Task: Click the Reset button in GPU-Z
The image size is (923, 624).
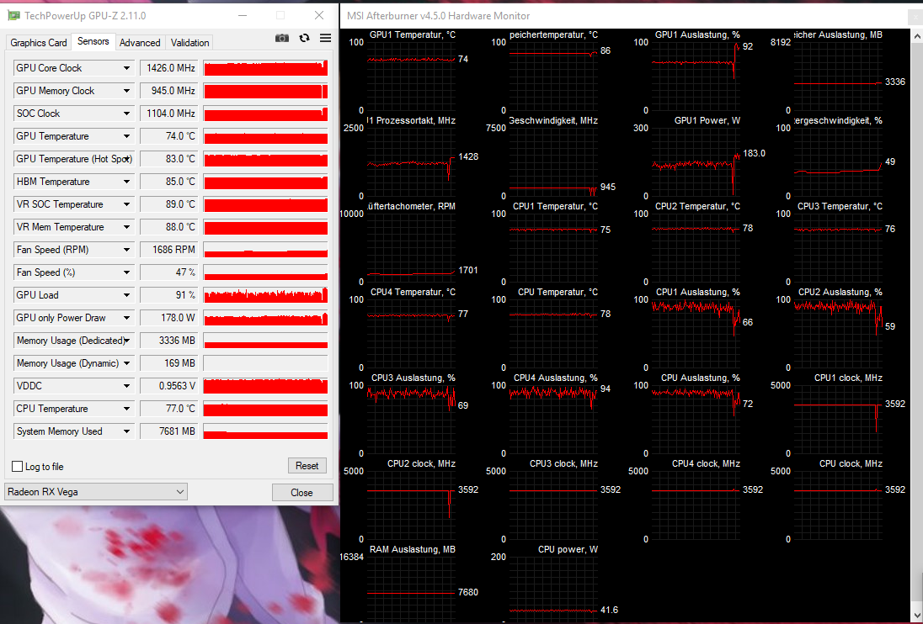Action: (307, 465)
